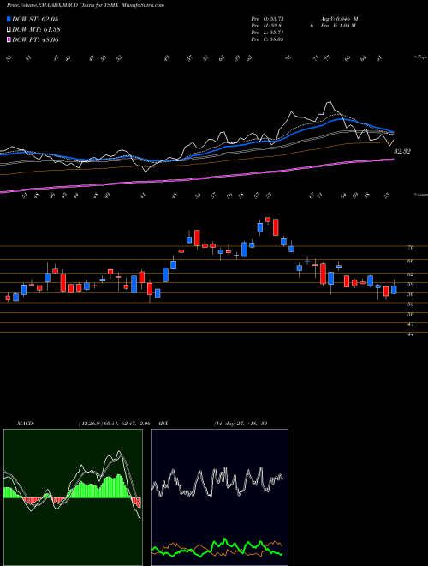Click the 'Pre L' low price value

tap(267, 33)
